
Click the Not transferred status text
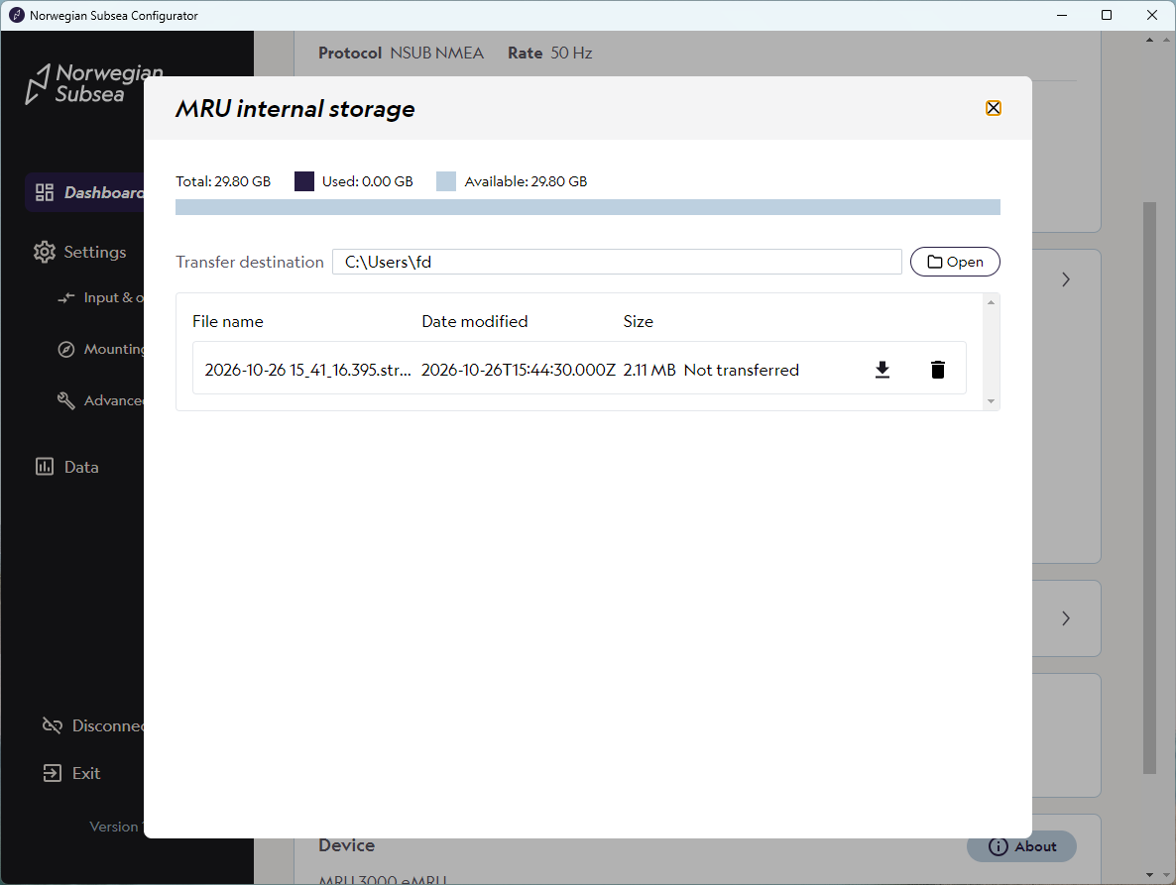pos(741,371)
